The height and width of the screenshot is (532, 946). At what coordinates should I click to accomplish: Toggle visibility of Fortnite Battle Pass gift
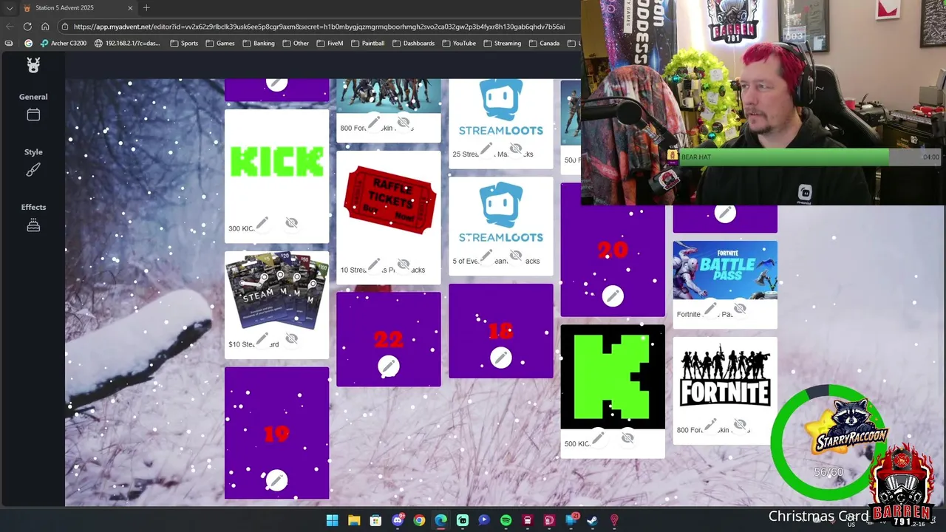pyautogui.click(x=740, y=308)
